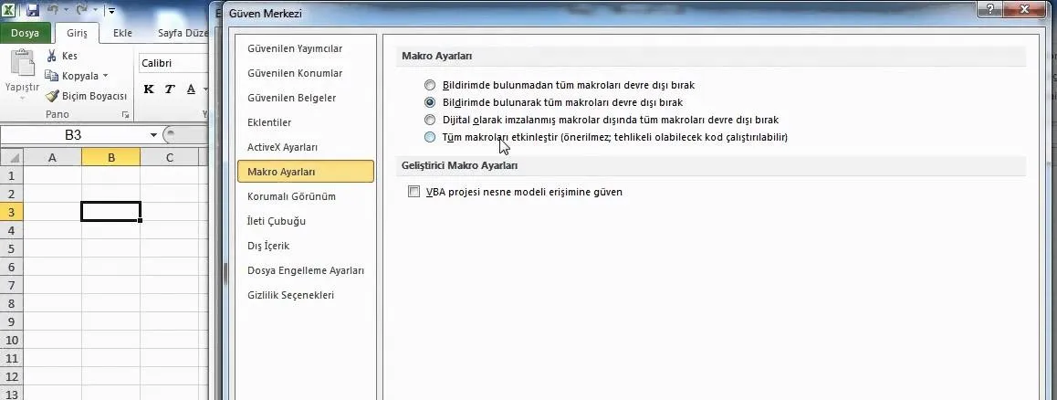Go to Güvenilen Konumlar section
1057x400 pixels.
click(x=294, y=73)
